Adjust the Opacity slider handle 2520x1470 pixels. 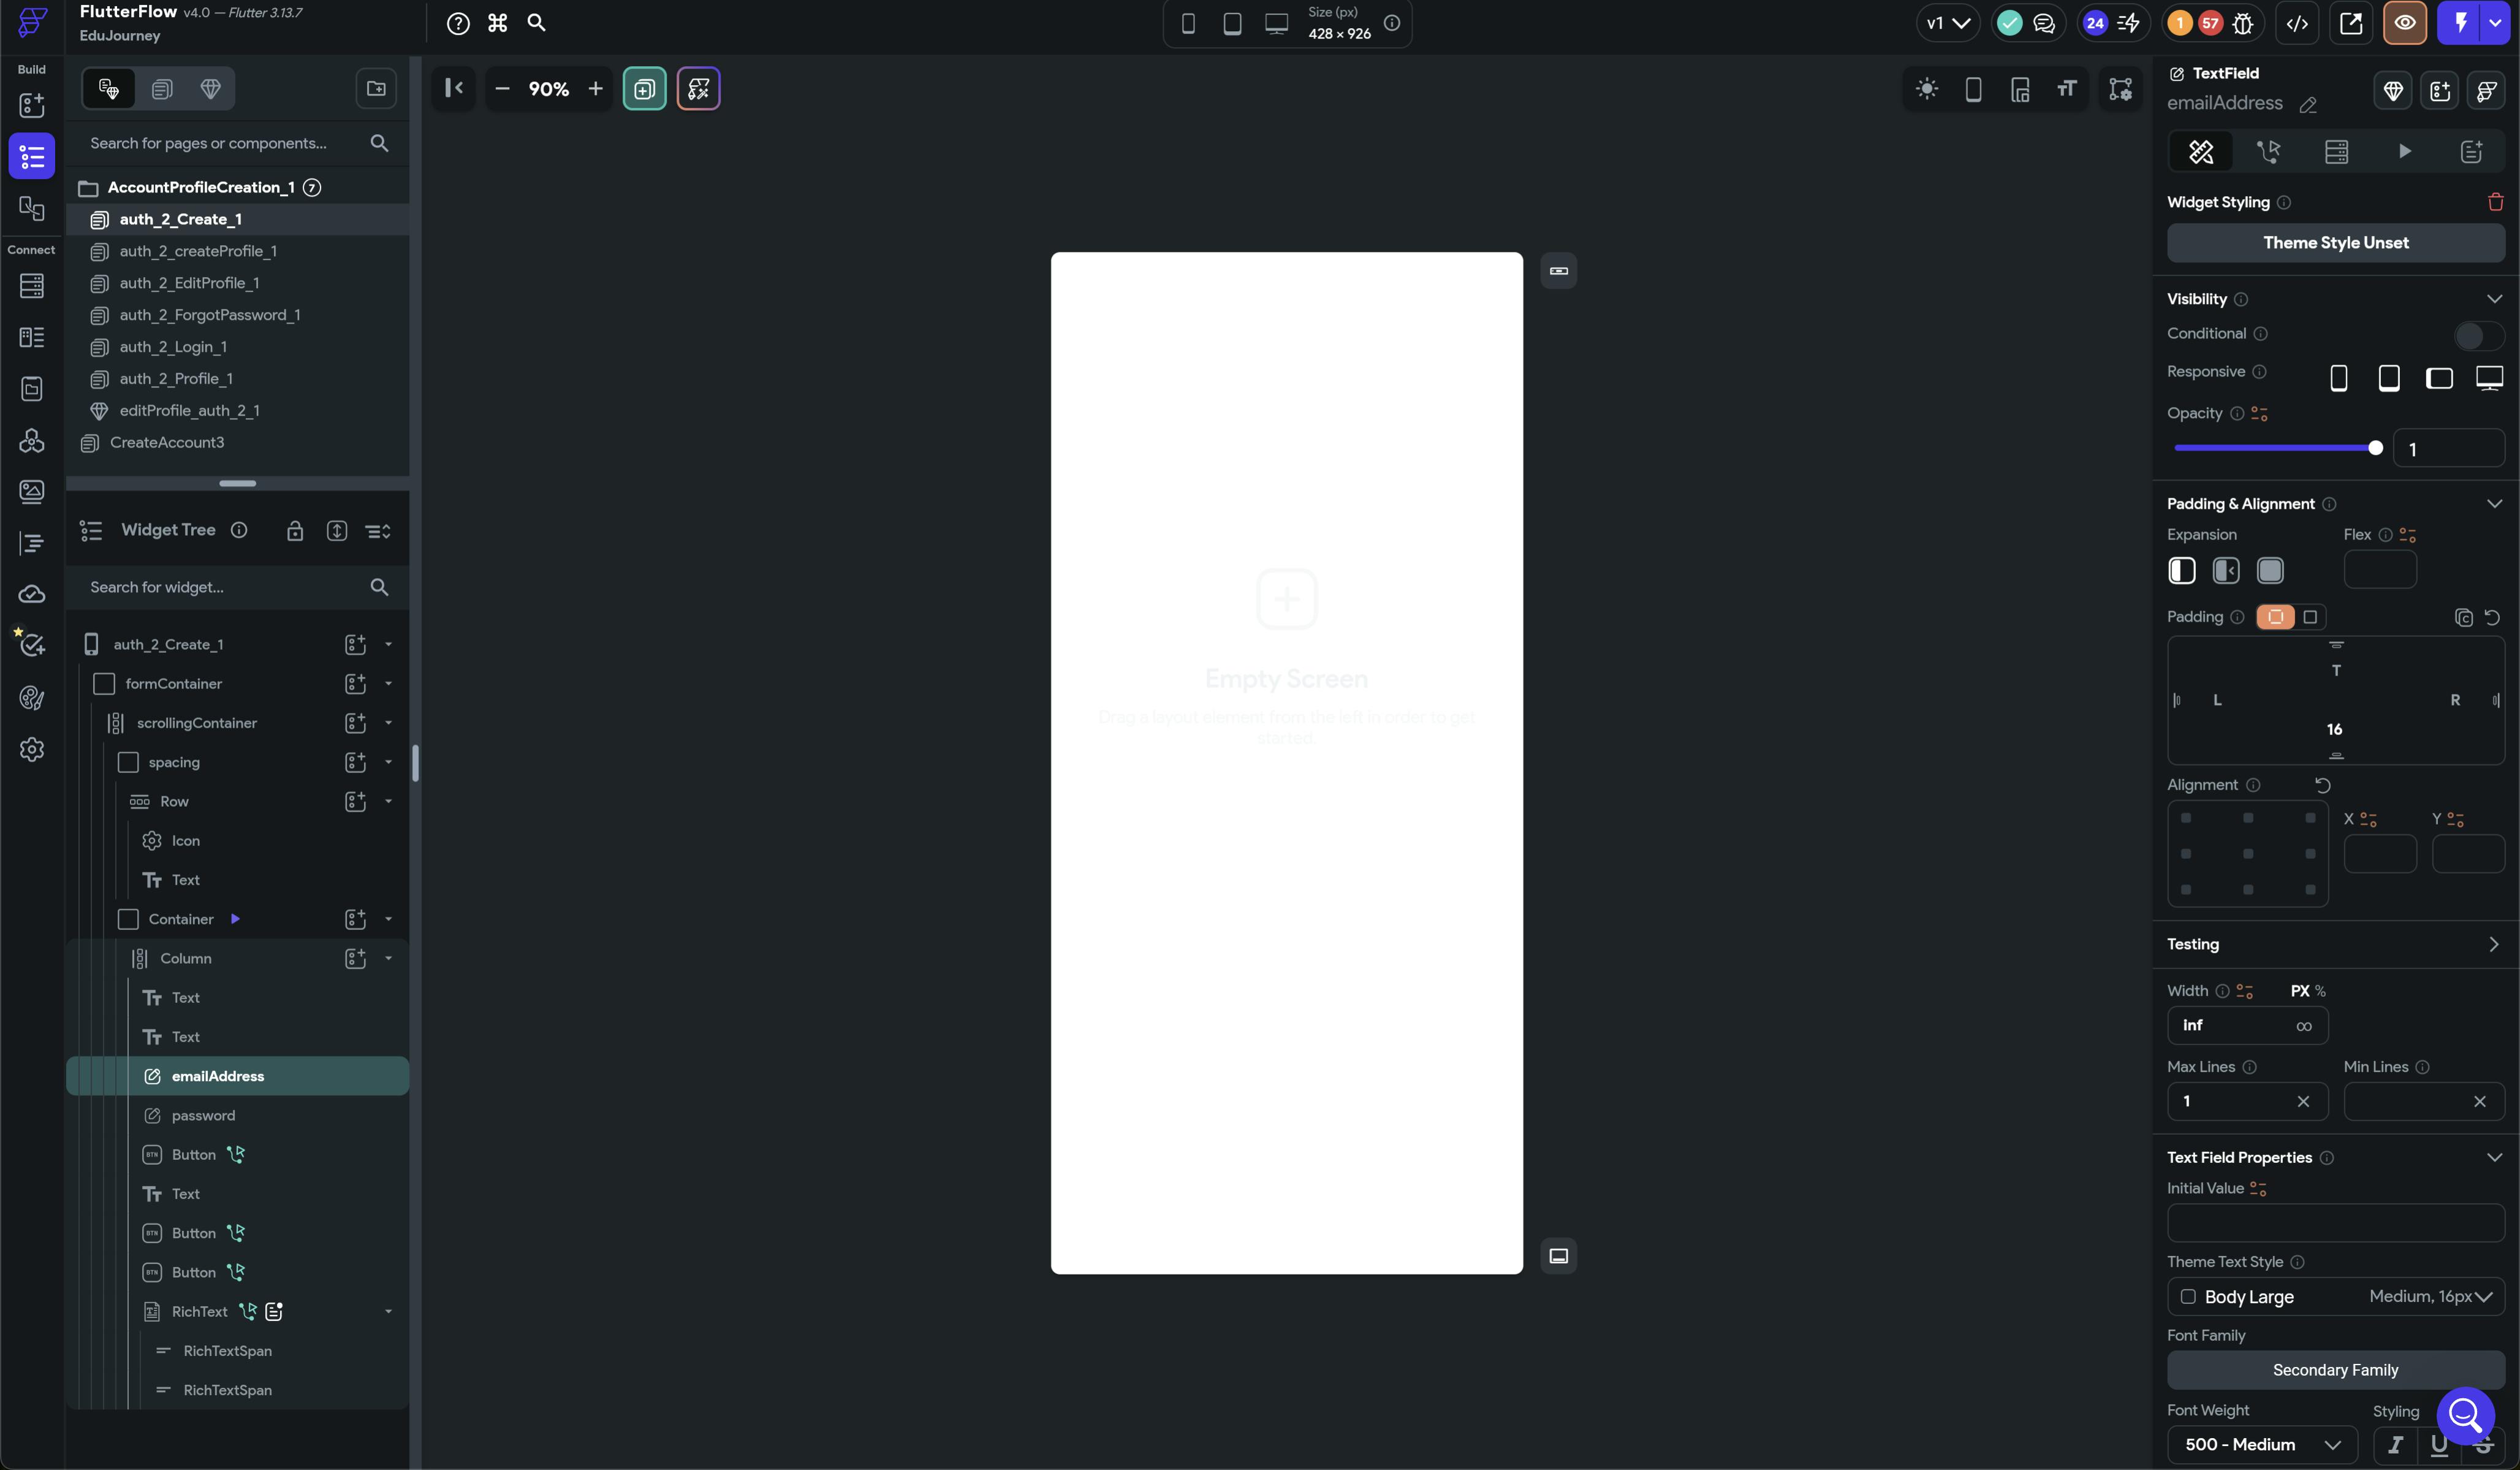point(2375,448)
